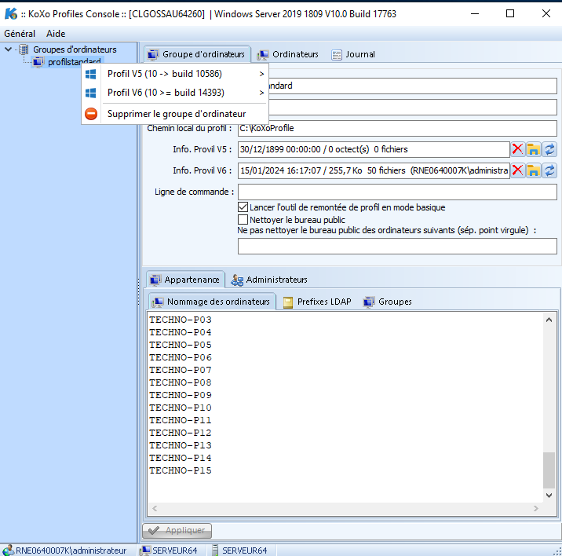
Task: Click the user icon in status bar
Action: tap(8, 551)
